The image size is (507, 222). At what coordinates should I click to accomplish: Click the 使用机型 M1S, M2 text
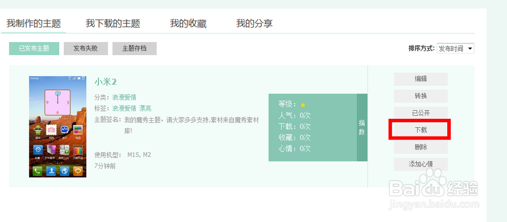(123, 155)
